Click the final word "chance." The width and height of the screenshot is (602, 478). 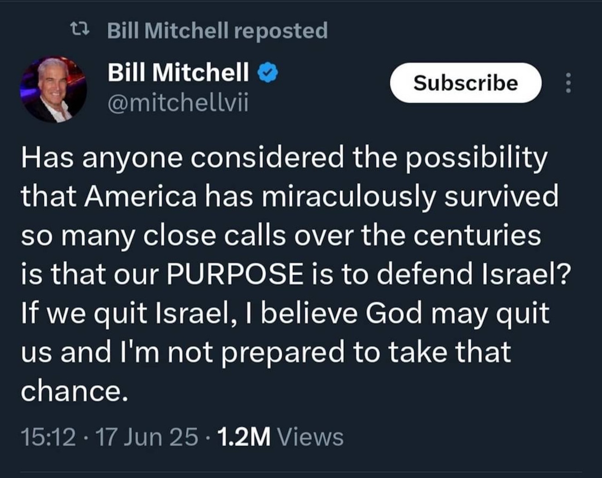click(72, 391)
